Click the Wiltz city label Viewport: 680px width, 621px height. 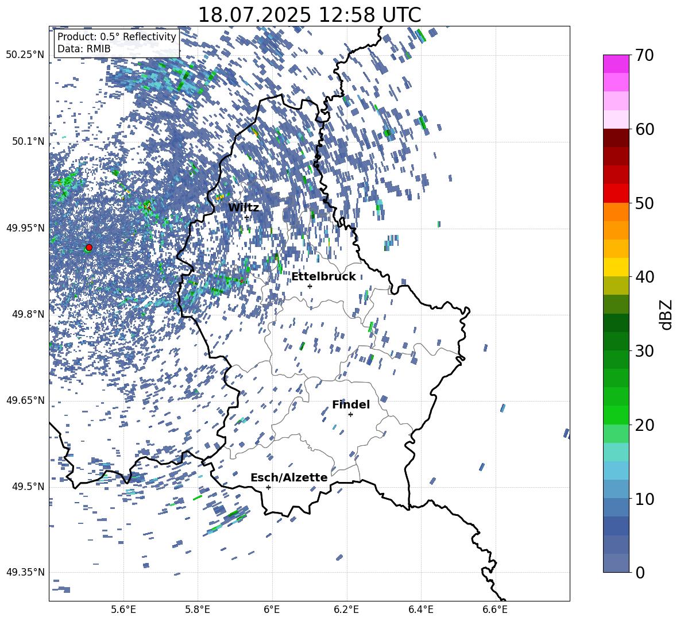tap(244, 208)
